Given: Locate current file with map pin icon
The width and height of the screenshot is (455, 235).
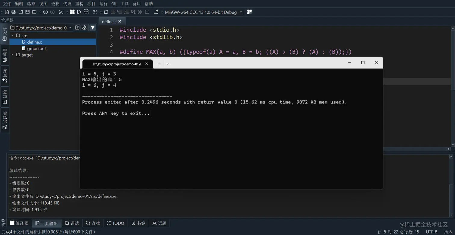Looking at the screenshot, I should [85, 28].
